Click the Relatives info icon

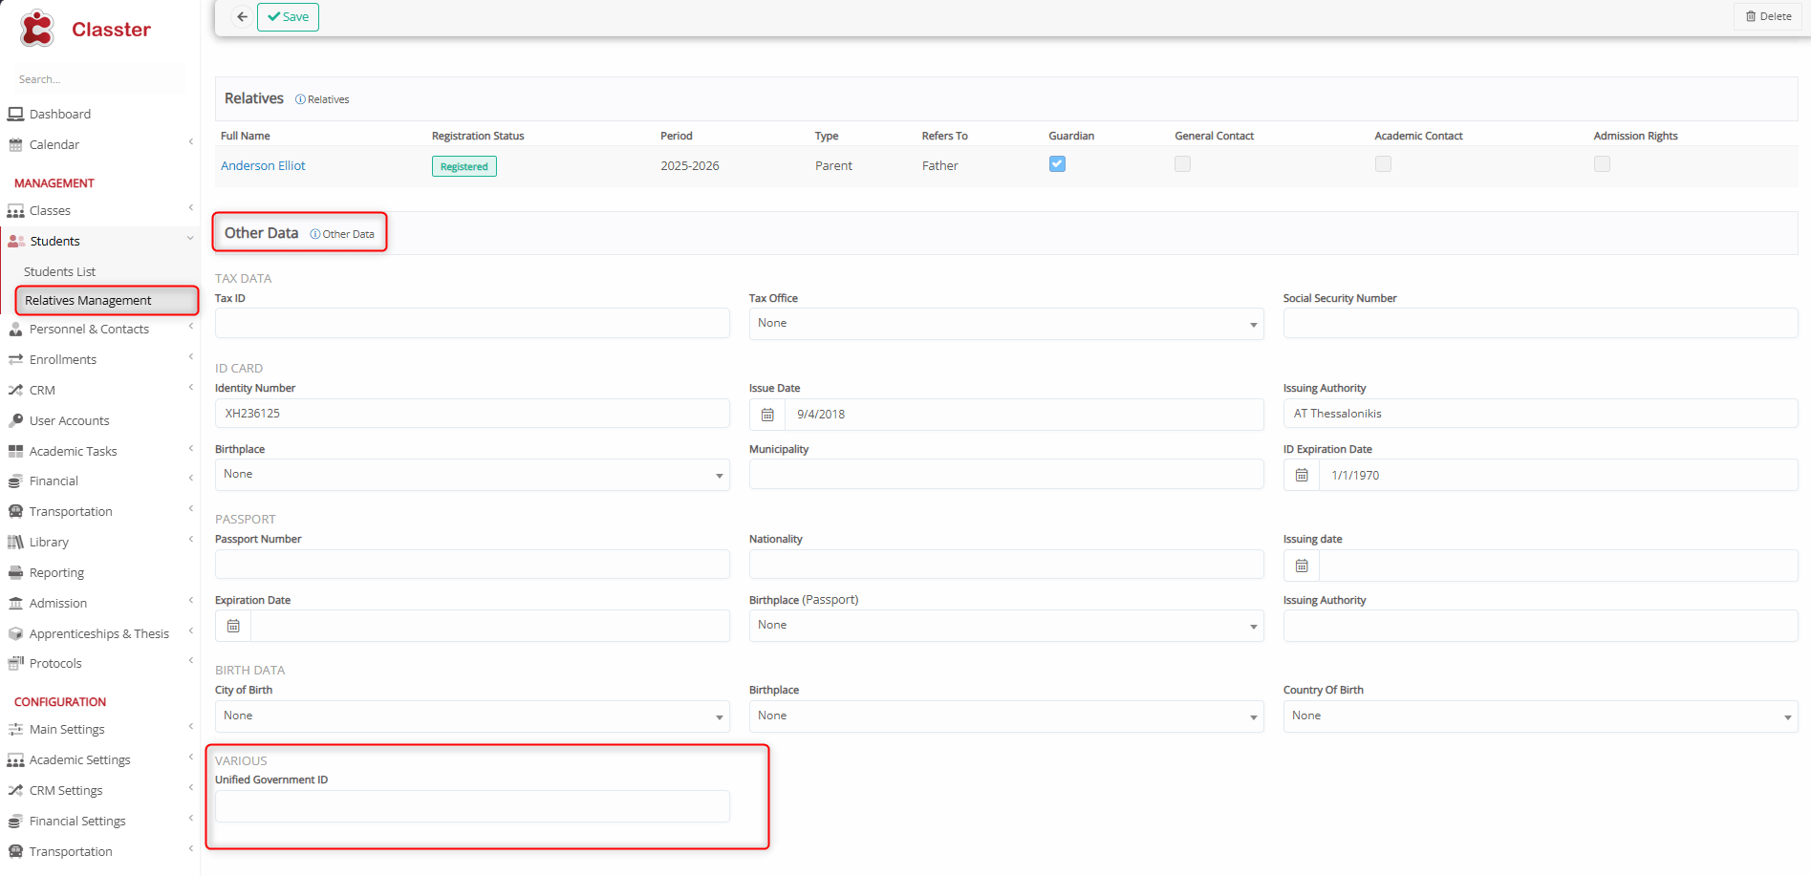(x=300, y=99)
